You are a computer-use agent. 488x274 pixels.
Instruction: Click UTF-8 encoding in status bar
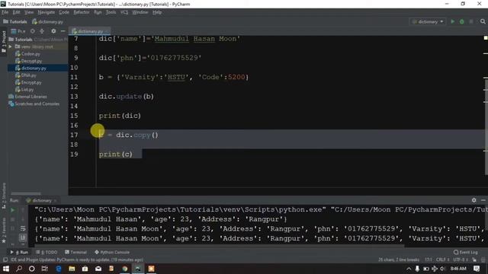pos(461,260)
